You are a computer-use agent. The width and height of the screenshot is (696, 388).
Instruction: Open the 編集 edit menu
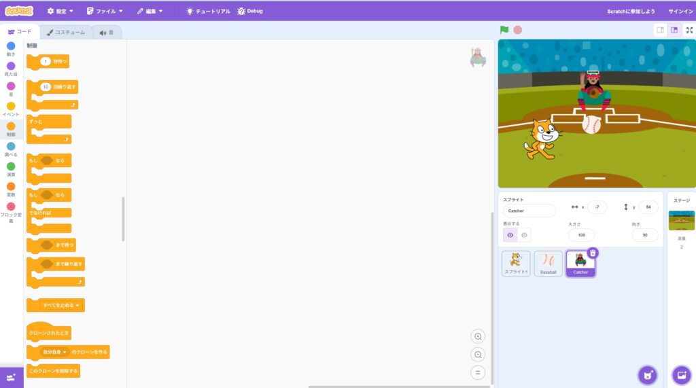150,11
